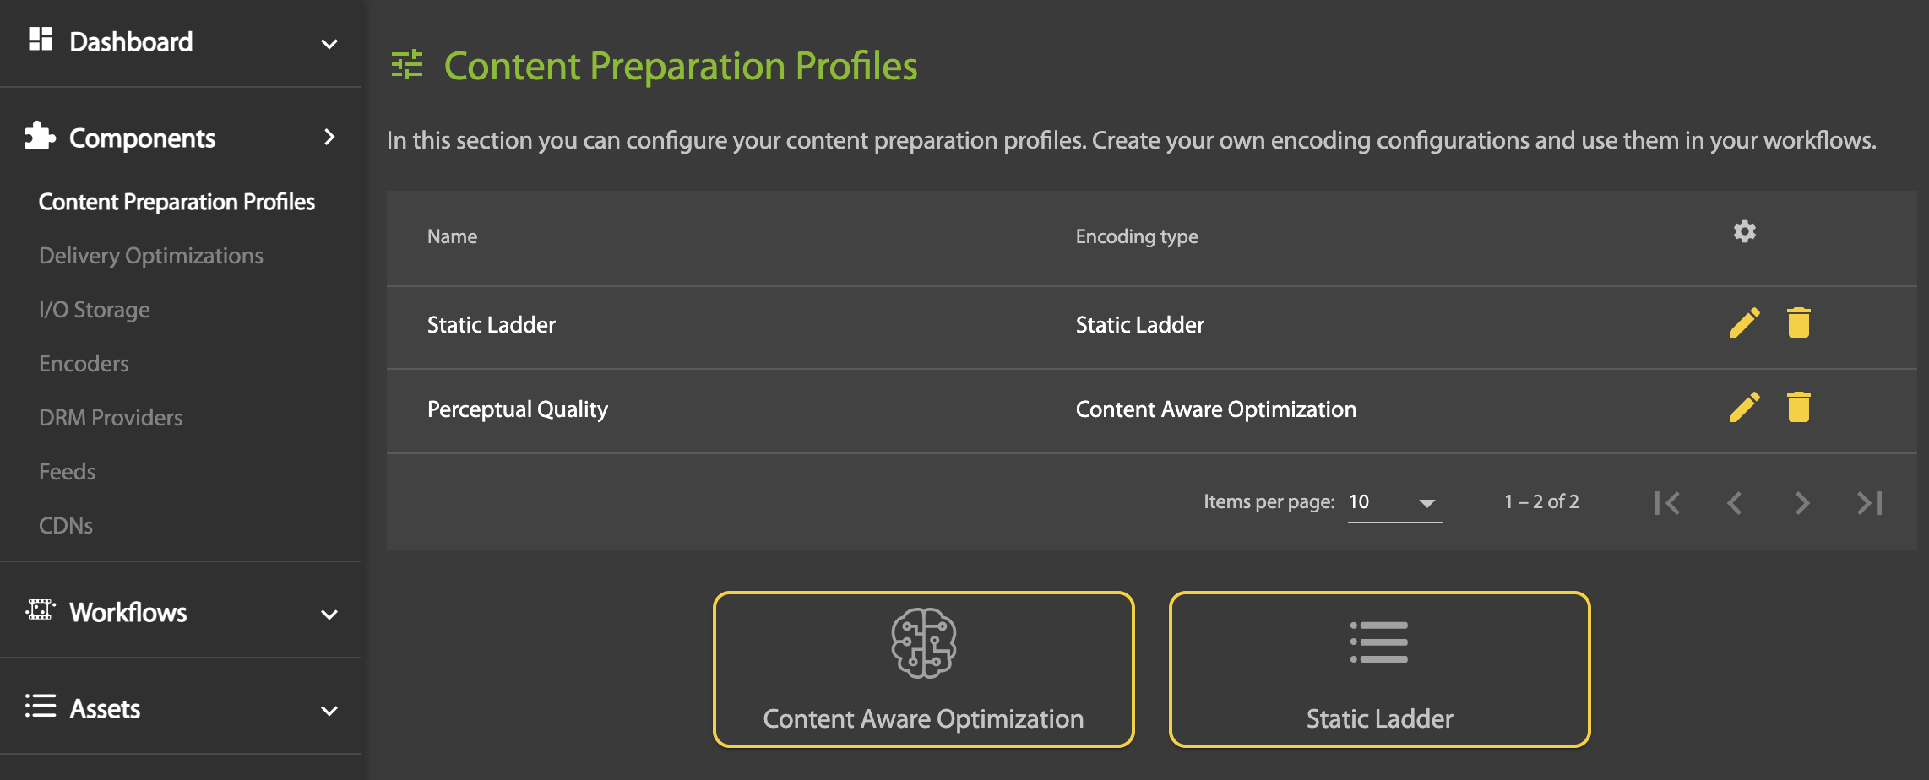Navigate to Delivery Optimizations
The width and height of the screenshot is (1929, 780).
150,255
